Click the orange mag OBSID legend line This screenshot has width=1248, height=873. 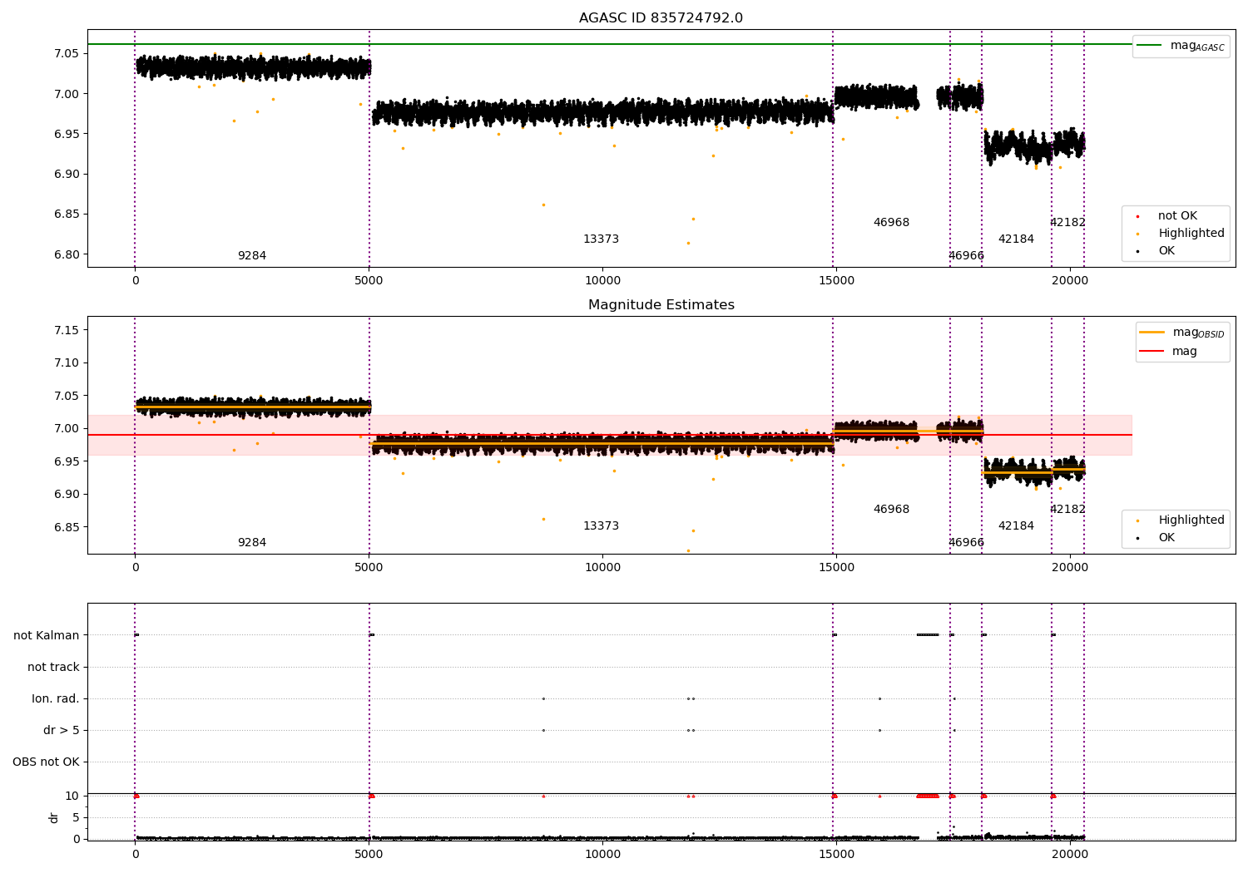[1151, 333]
